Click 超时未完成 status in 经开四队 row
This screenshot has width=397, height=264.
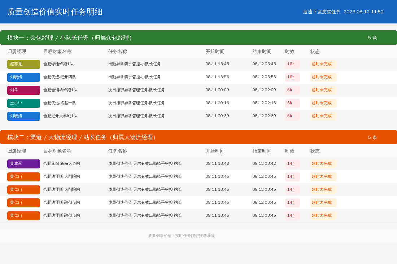coord(323,77)
